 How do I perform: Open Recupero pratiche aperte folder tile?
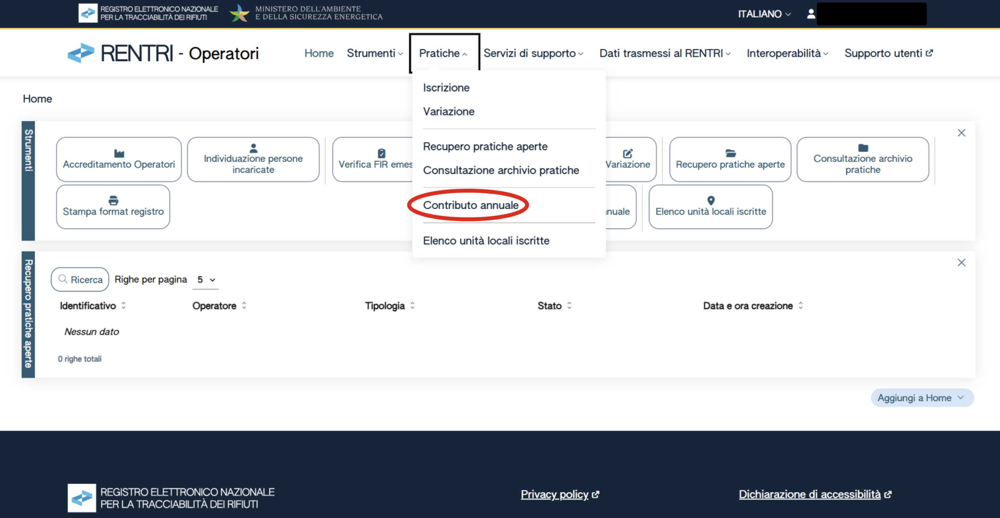(730, 159)
